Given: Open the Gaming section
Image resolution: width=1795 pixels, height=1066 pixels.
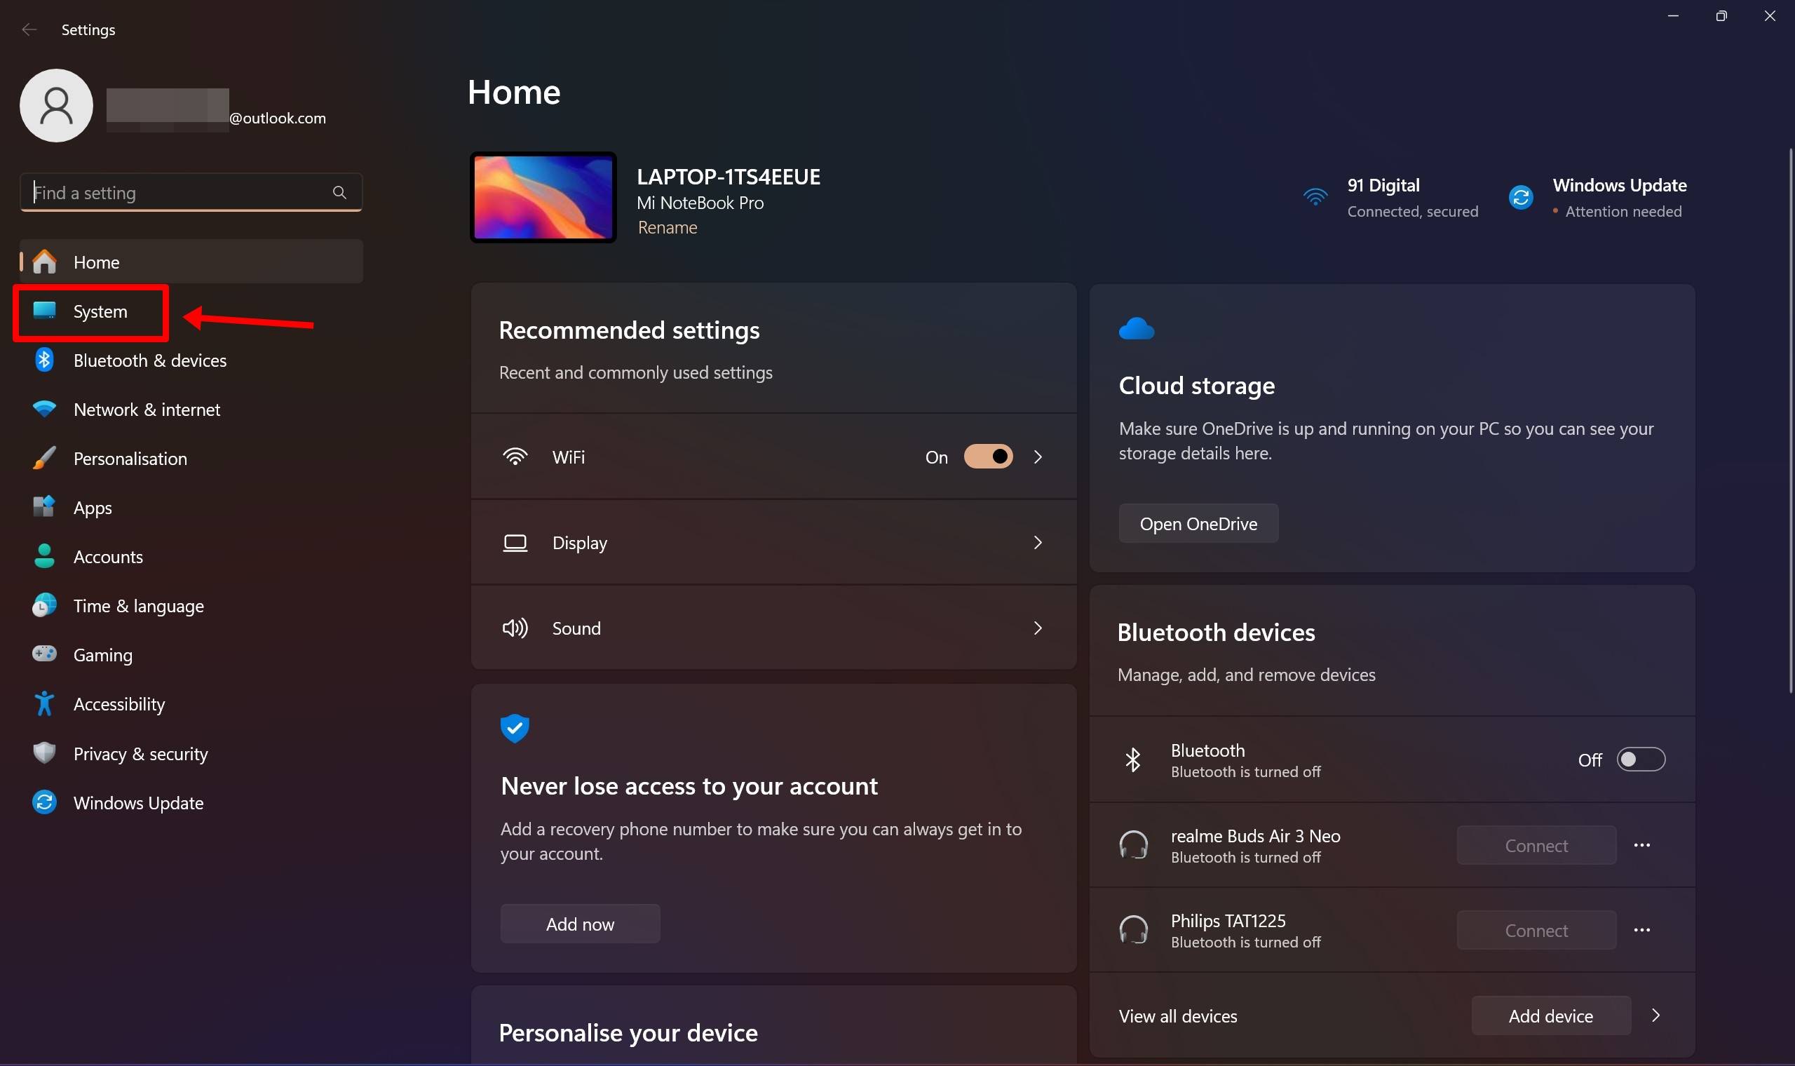Looking at the screenshot, I should coord(102,654).
